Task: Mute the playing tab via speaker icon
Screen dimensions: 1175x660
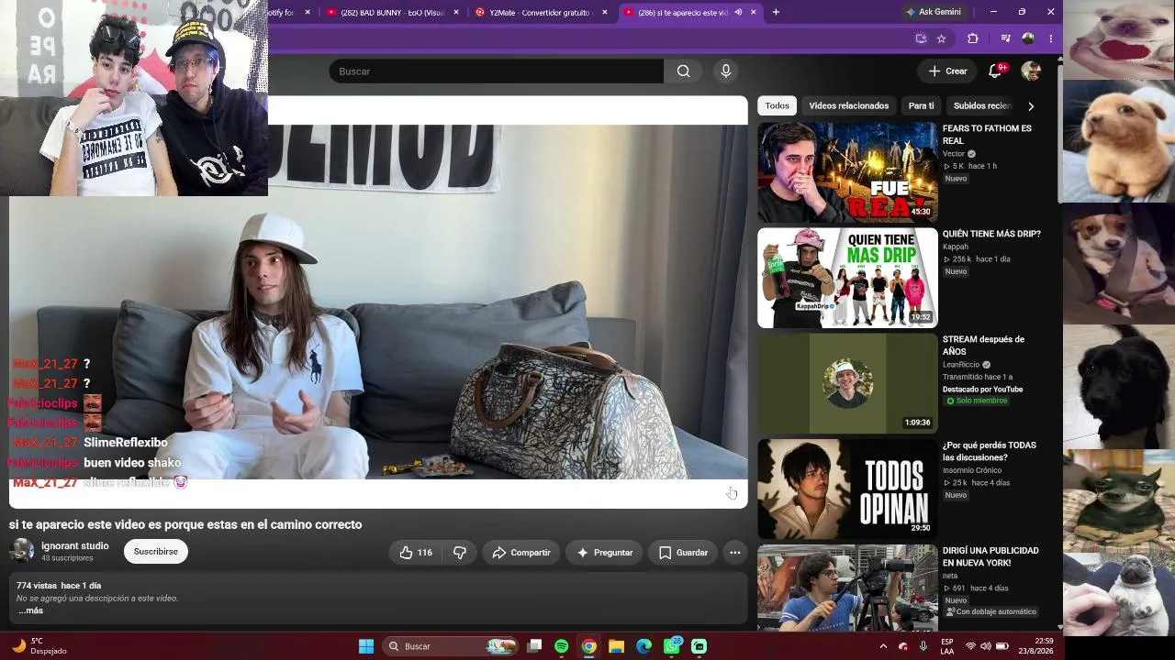Action: click(738, 13)
